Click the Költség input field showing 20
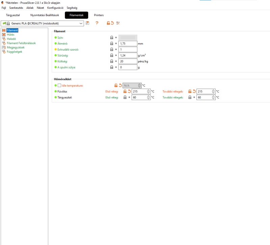Image resolution: width=270 pixels, height=245 pixels. (128, 61)
